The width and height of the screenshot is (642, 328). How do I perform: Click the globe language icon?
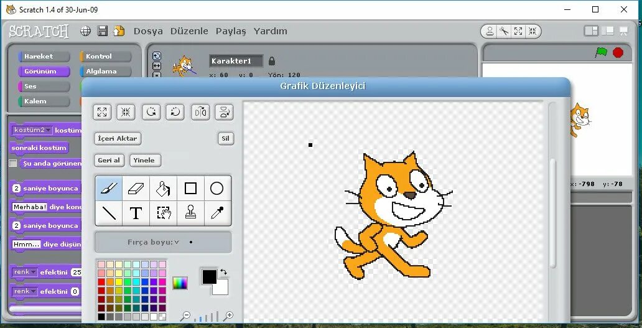[86, 31]
